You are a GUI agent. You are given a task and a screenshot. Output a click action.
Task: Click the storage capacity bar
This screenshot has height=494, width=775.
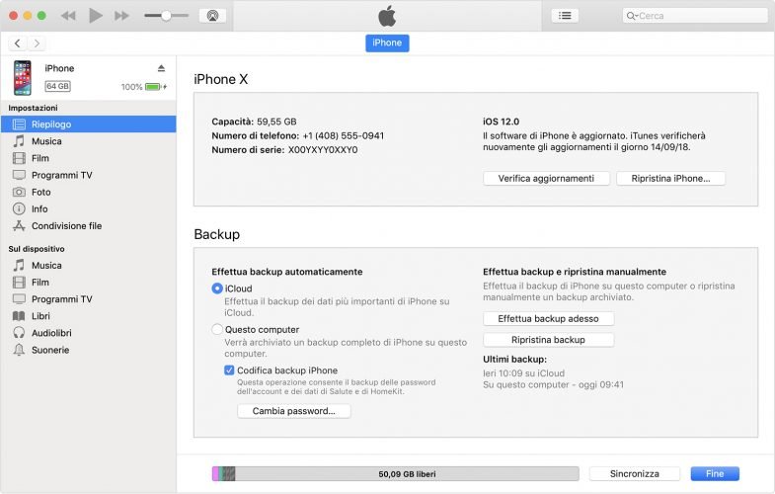pyautogui.click(x=393, y=474)
